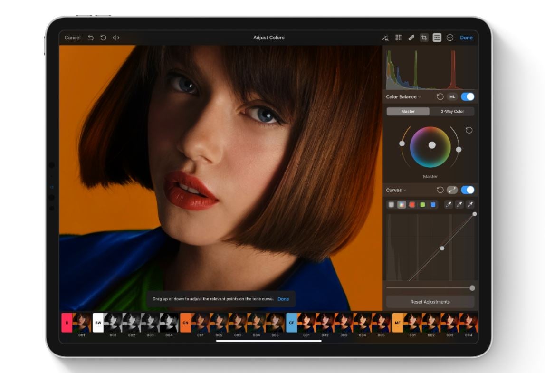Open the presets grid icon
Screen dimensions: 545x373
pos(398,38)
